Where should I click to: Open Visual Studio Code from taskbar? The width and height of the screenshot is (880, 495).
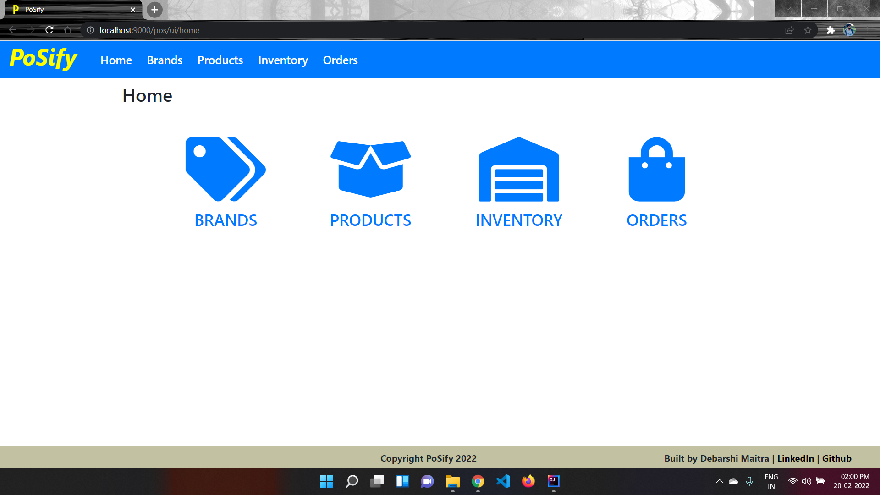[x=503, y=481]
